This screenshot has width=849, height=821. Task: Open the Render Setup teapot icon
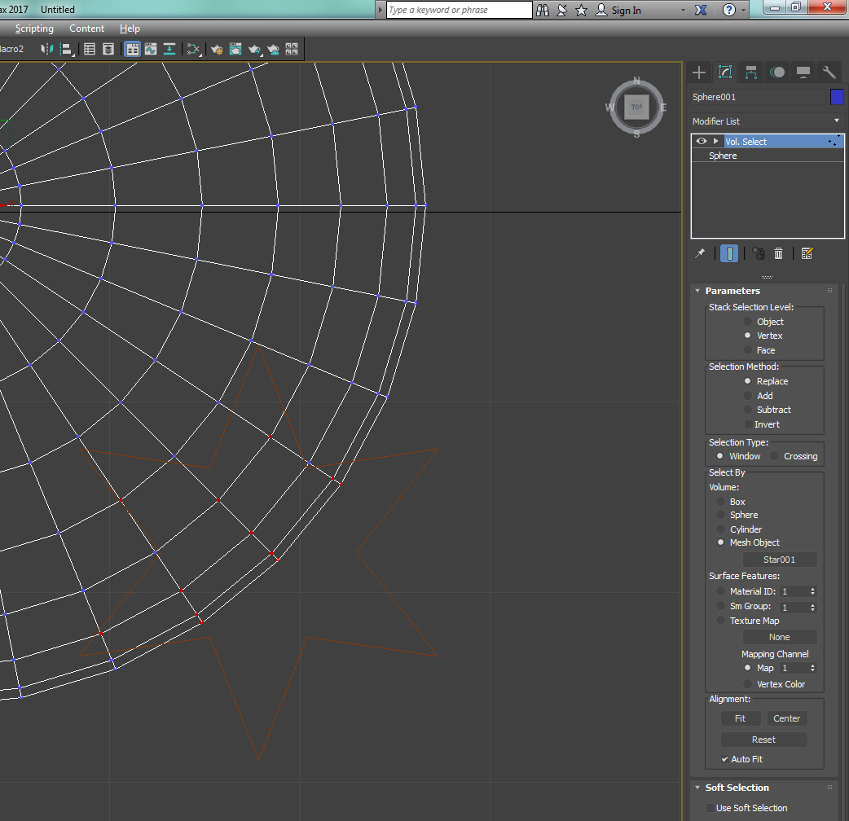click(x=217, y=49)
